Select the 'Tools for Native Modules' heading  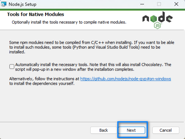click(x=36, y=14)
